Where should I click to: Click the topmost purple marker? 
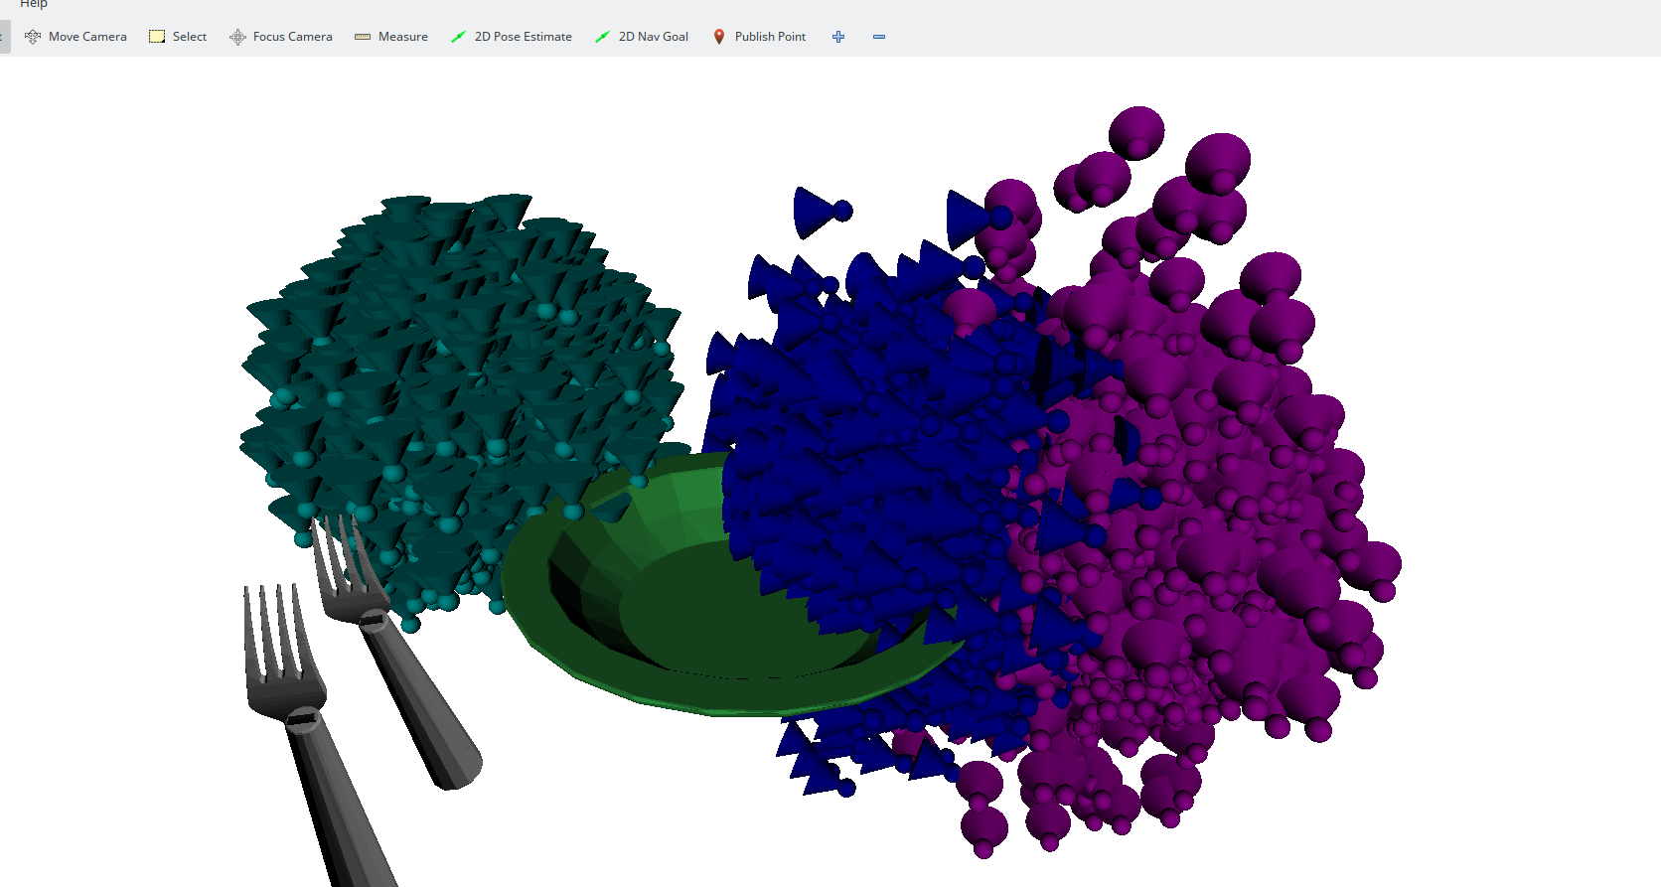pyautogui.click(x=1136, y=131)
